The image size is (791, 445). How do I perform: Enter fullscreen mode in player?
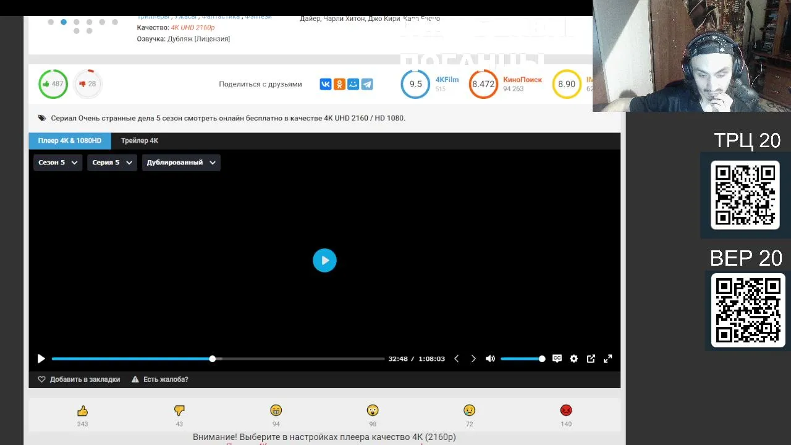(x=607, y=358)
